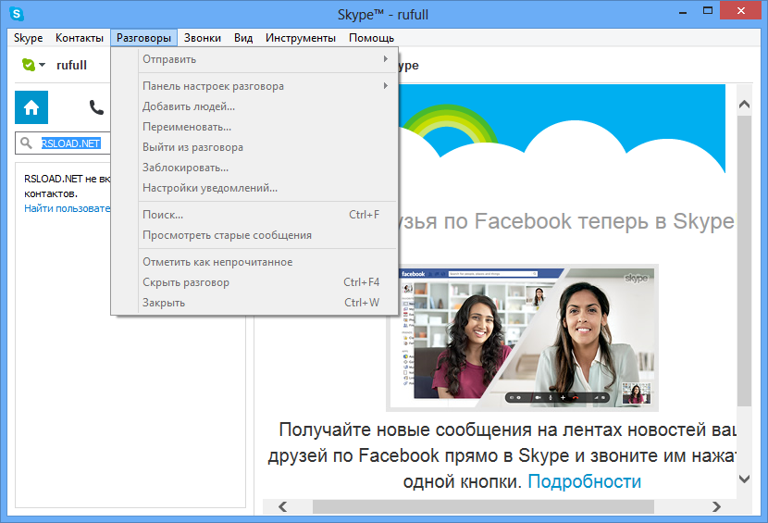Click the horizontal scrollbar left arrow

pyautogui.click(x=283, y=506)
